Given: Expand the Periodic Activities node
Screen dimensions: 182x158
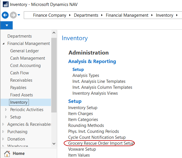Looking at the screenshot, I should click(x=6, y=110).
